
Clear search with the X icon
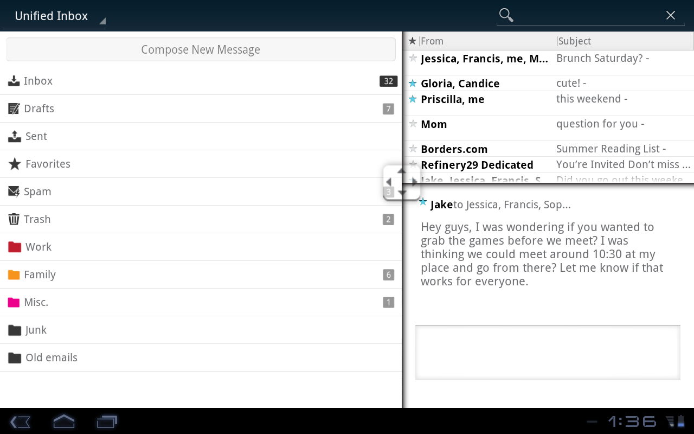tap(671, 15)
